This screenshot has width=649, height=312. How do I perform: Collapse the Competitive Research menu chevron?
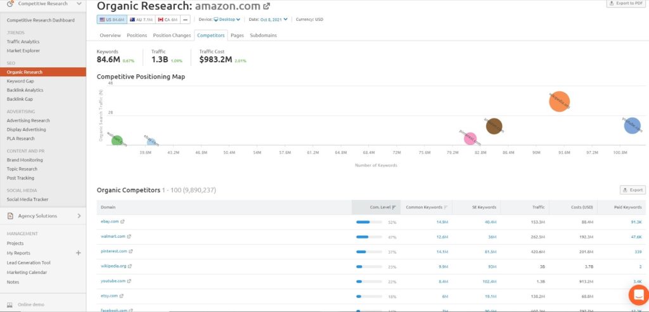point(79,4)
